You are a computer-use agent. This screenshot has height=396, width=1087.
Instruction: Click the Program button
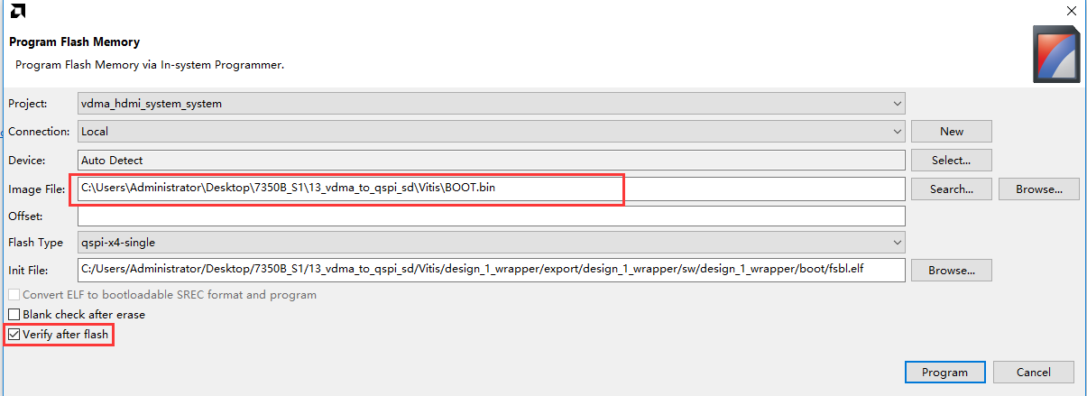point(944,372)
